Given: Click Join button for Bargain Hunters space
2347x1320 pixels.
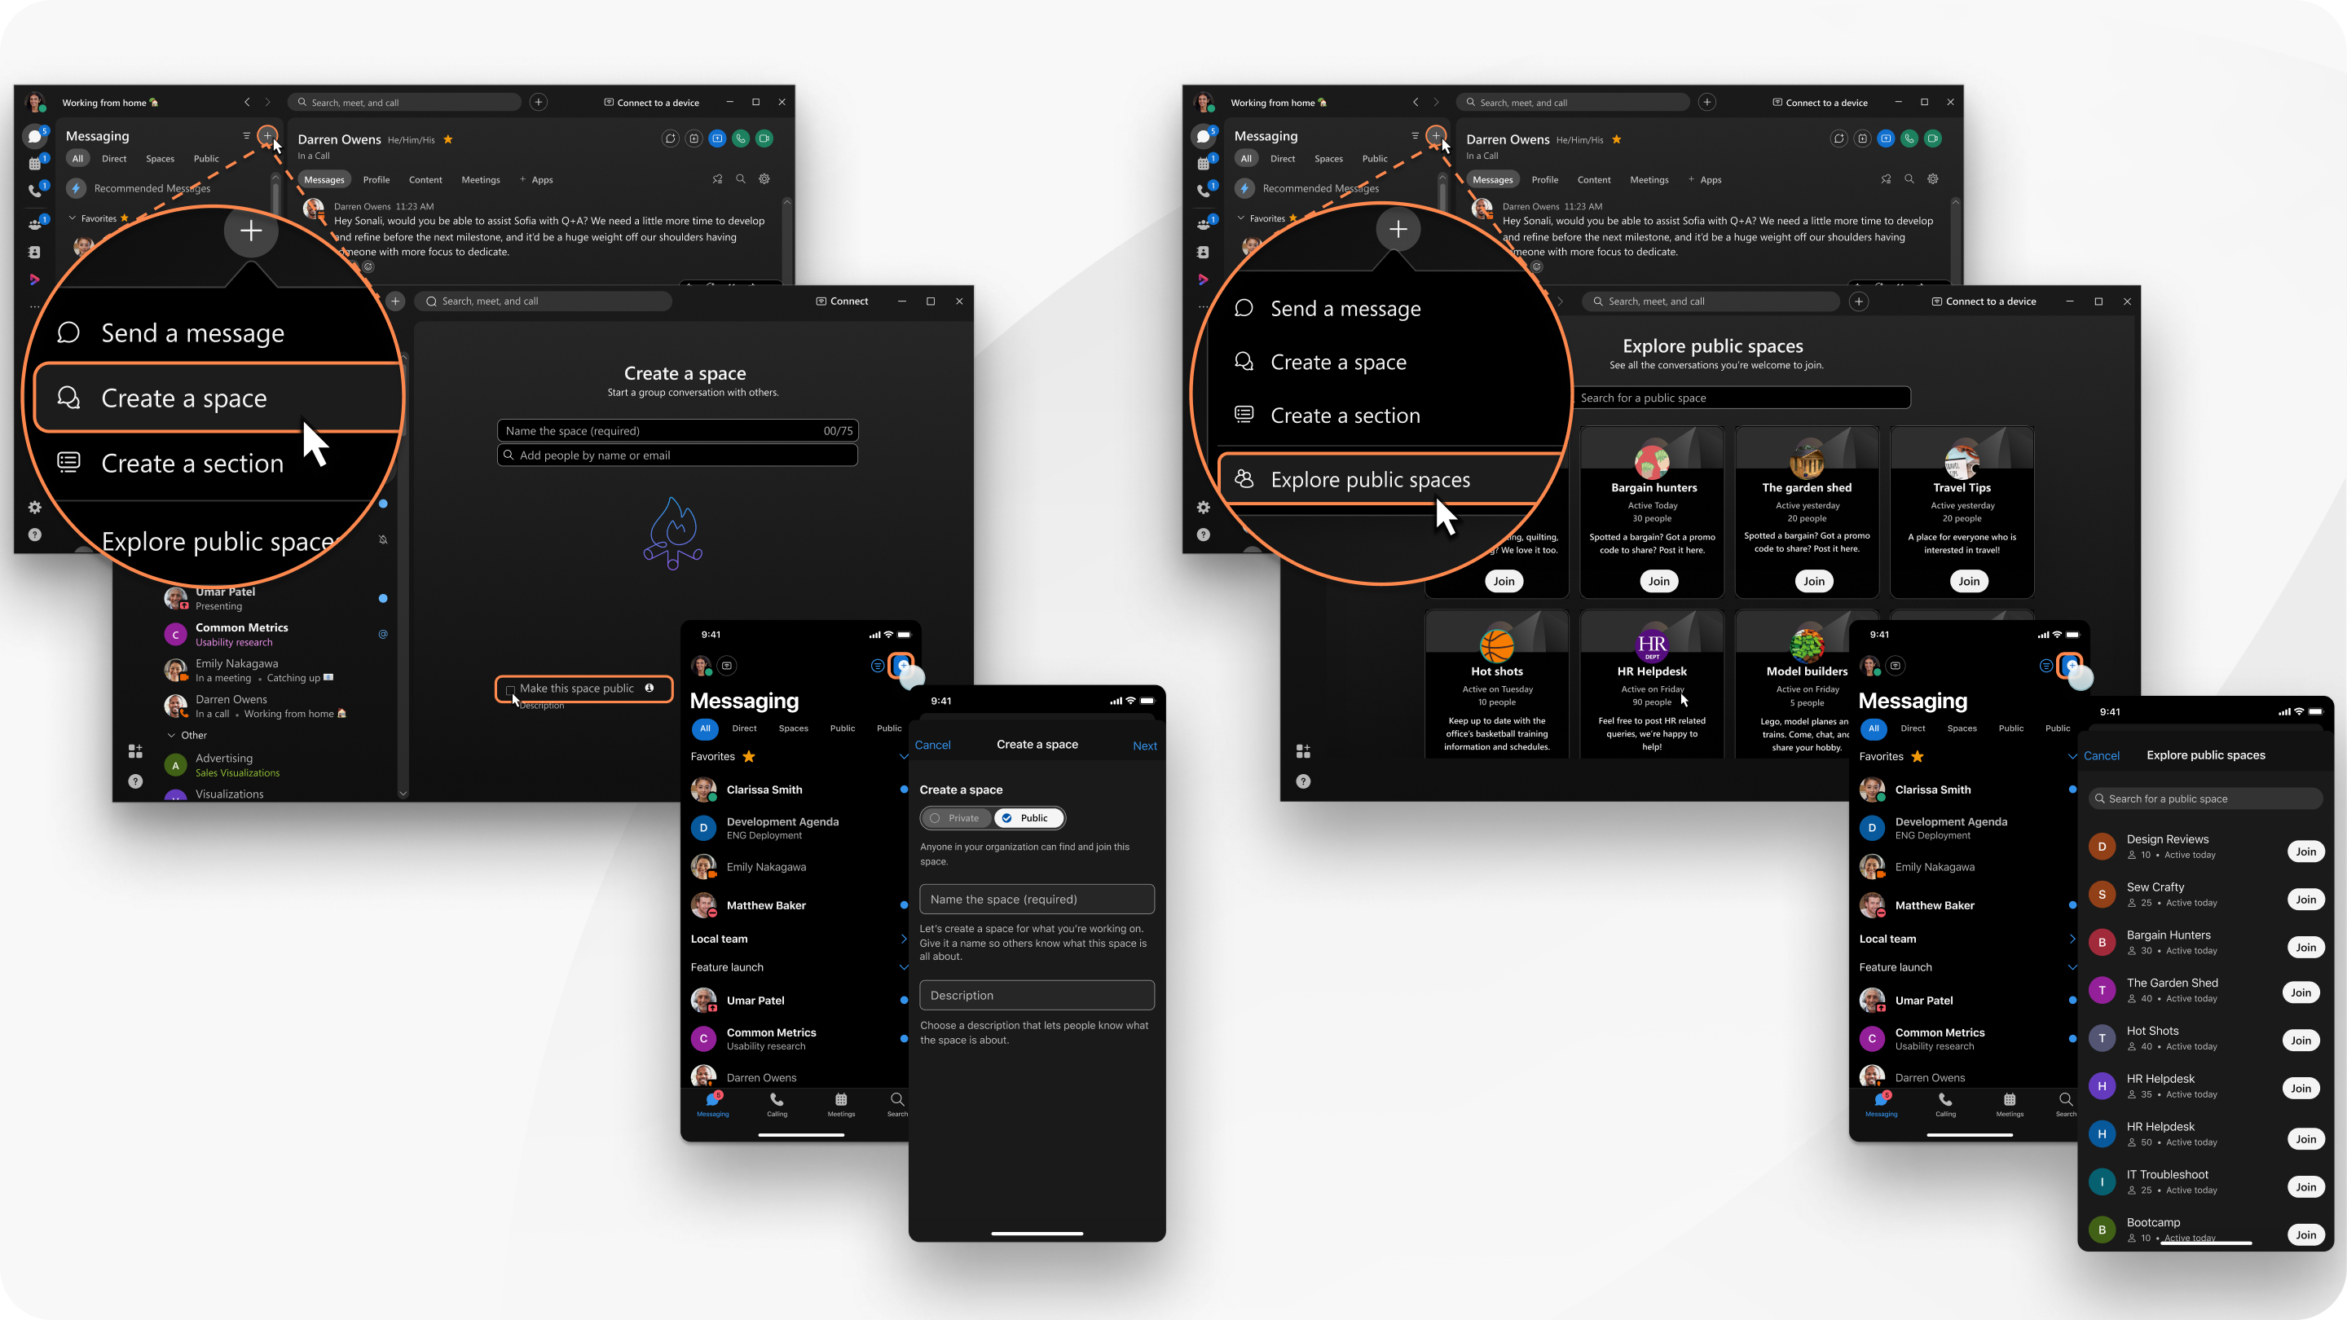Looking at the screenshot, I should tap(1653, 580).
